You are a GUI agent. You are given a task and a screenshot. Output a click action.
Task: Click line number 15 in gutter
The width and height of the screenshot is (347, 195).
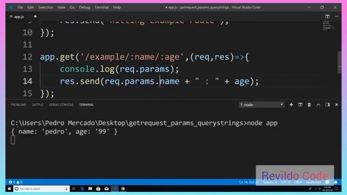[28, 94]
